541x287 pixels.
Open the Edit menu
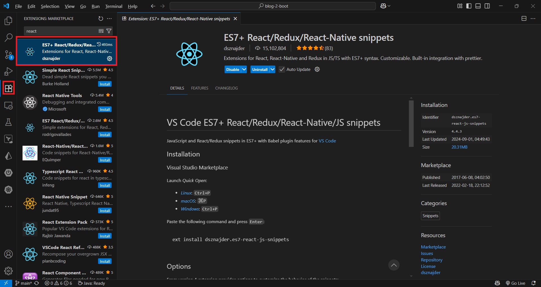31,6
